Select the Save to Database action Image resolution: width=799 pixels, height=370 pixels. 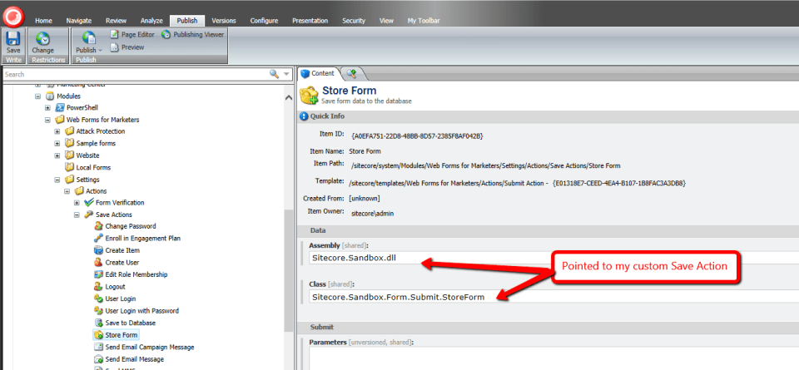(x=130, y=323)
